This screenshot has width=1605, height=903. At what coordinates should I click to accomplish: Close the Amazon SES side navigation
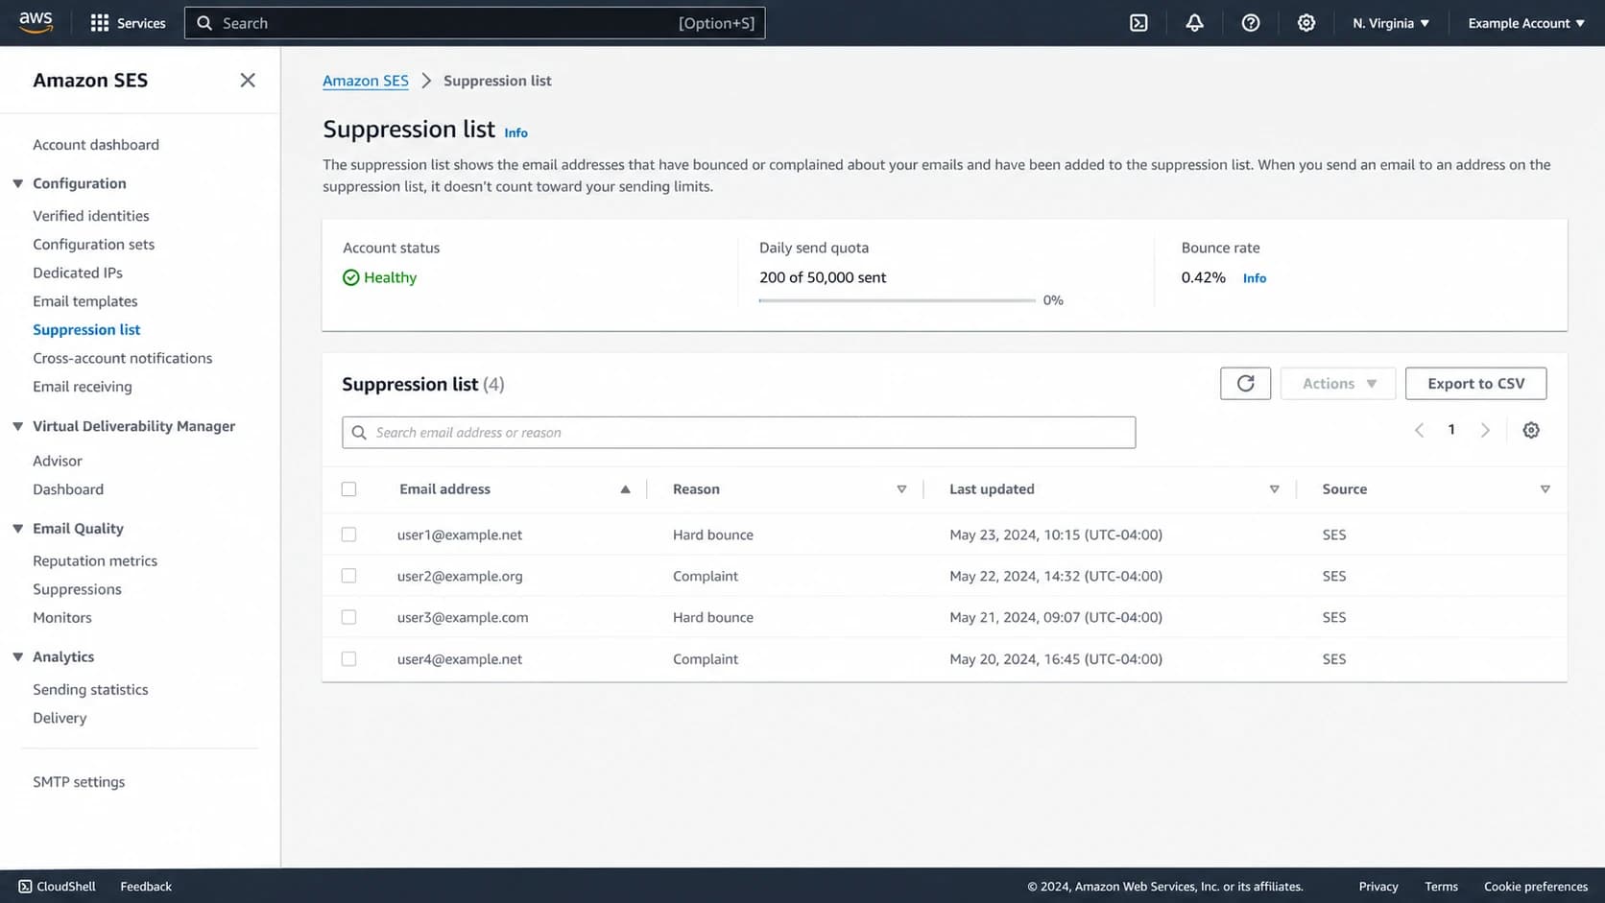[x=248, y=81]
